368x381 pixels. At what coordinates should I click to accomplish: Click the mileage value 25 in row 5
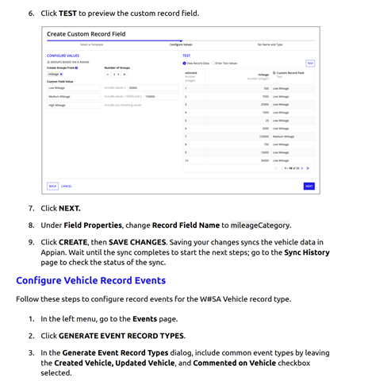267,121
